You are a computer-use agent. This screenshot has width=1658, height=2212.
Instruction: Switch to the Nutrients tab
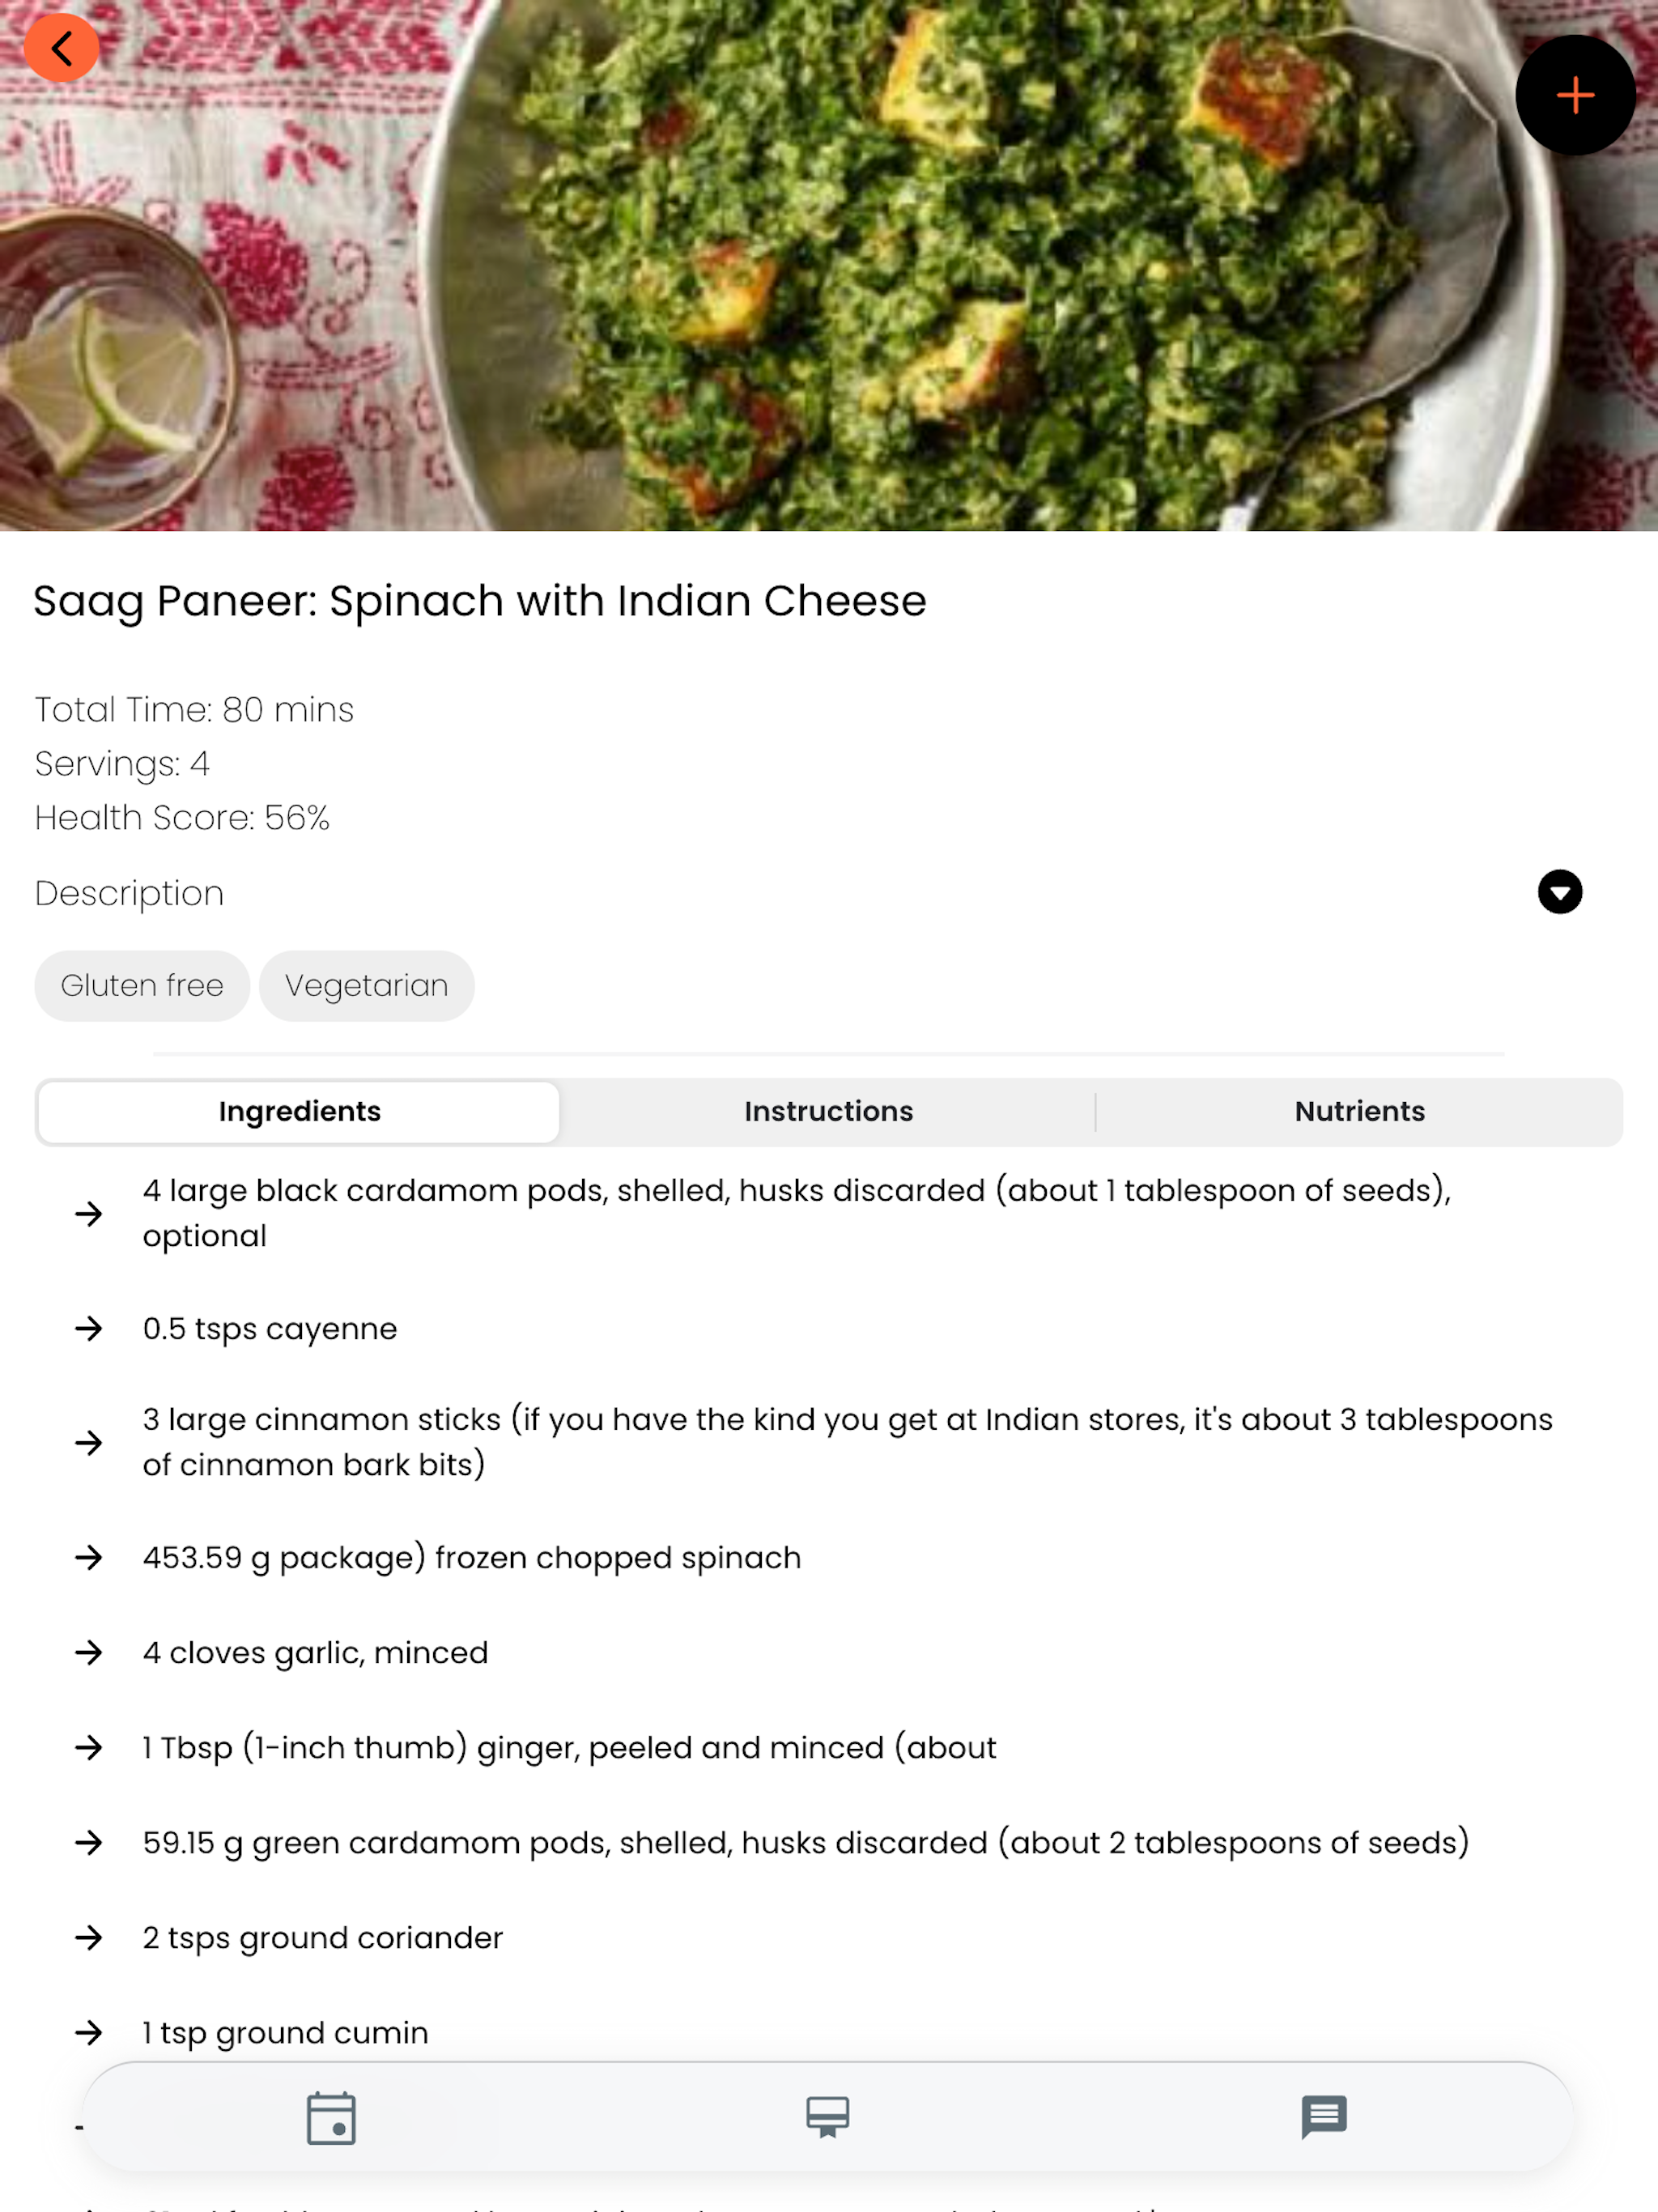(1359, 1111)
